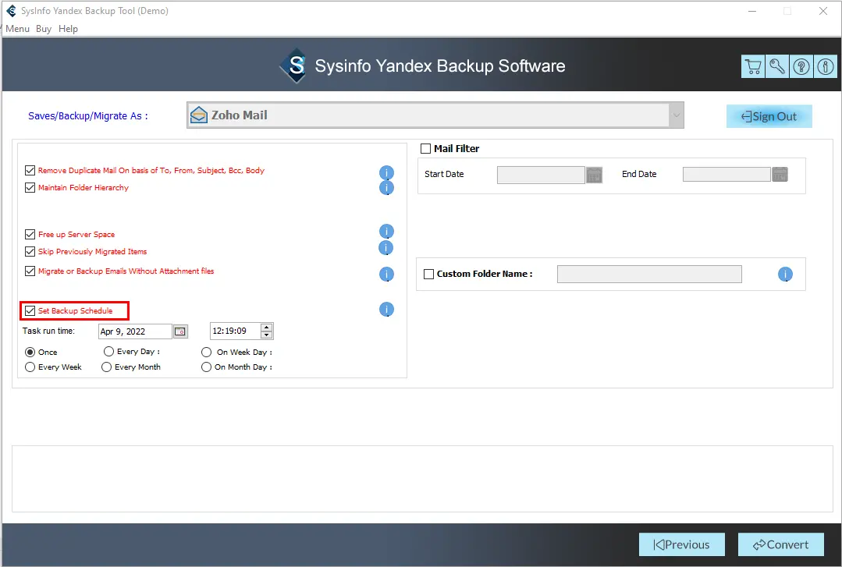Increase time using the spinner up arrow
The image size is (842, 567).
click(x=267, y=328)
